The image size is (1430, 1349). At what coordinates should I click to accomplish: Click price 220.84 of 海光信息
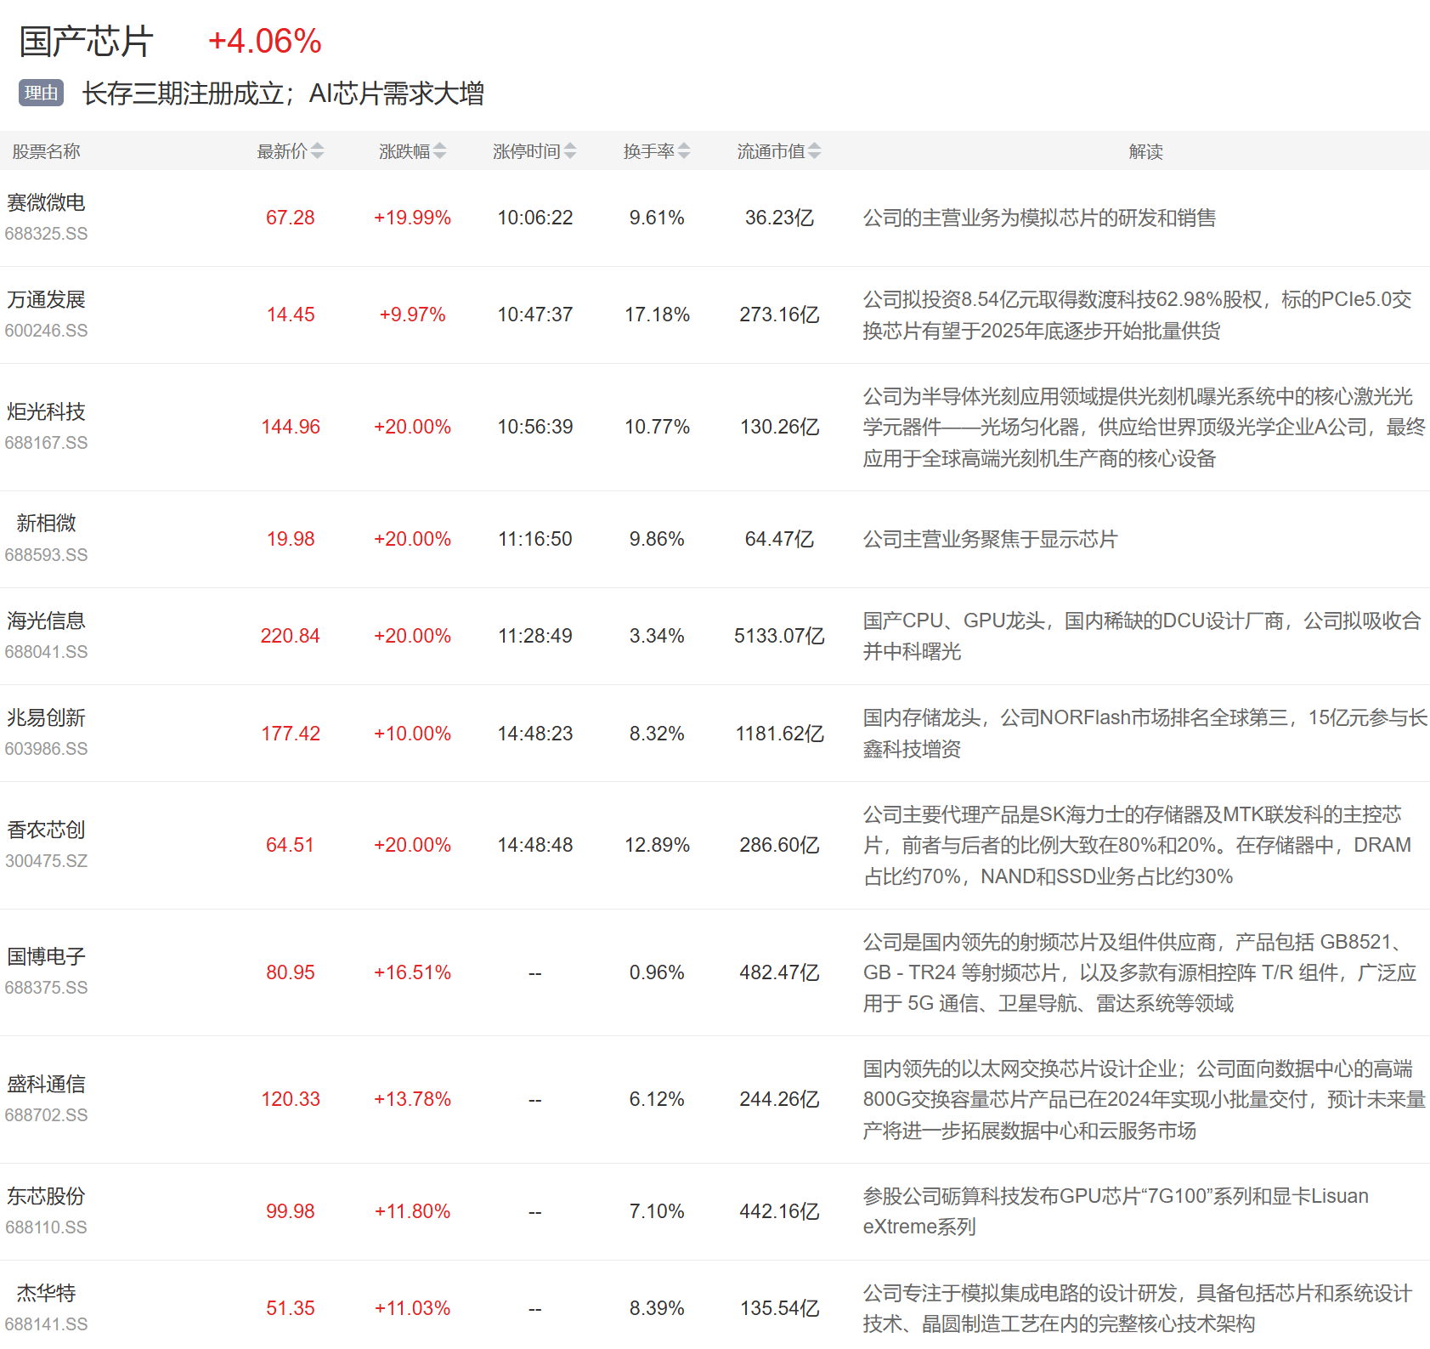pyautogui.click(x=291, y=636)
